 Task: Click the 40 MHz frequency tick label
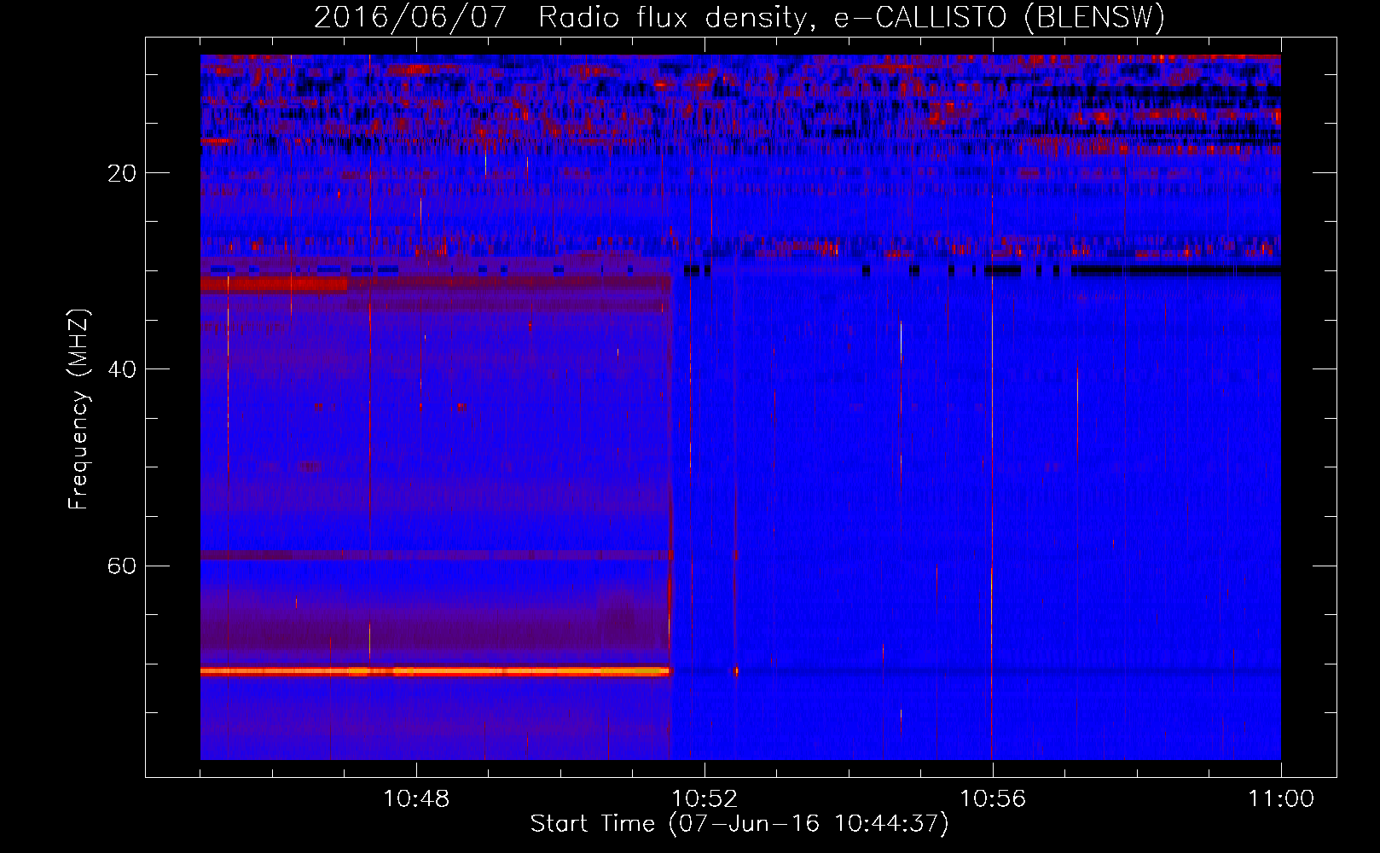[x=122, y=369]
